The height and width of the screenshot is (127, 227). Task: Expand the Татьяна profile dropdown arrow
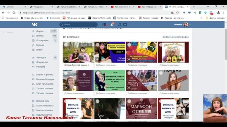pos(190,25)
